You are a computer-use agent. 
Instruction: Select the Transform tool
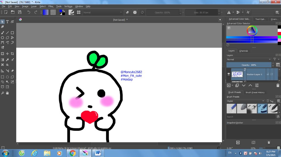(2, 54)
